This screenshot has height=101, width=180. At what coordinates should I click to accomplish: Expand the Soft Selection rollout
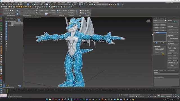171,42
